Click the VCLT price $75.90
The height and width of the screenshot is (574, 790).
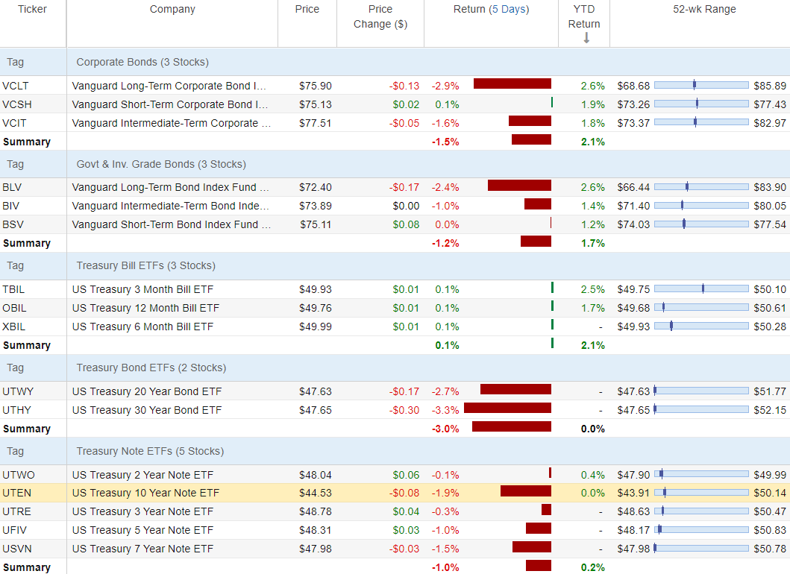316,86
